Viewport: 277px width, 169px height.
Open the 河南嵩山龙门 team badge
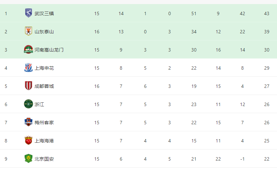[x=28, y=49]
